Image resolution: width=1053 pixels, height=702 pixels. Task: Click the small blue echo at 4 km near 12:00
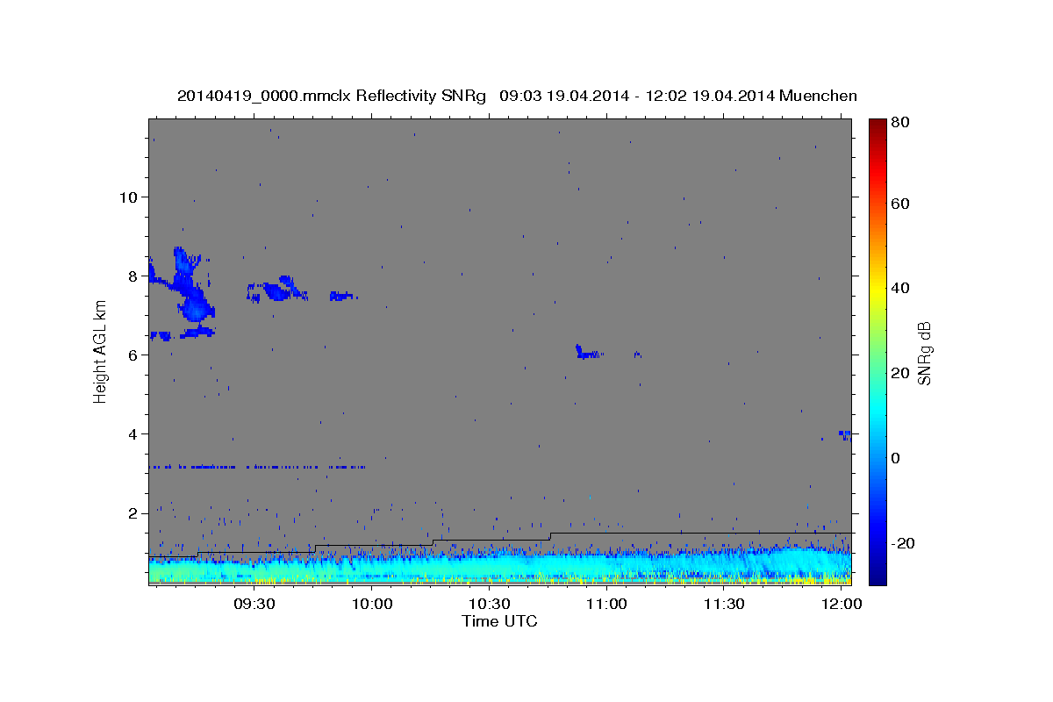coord(845,433)
